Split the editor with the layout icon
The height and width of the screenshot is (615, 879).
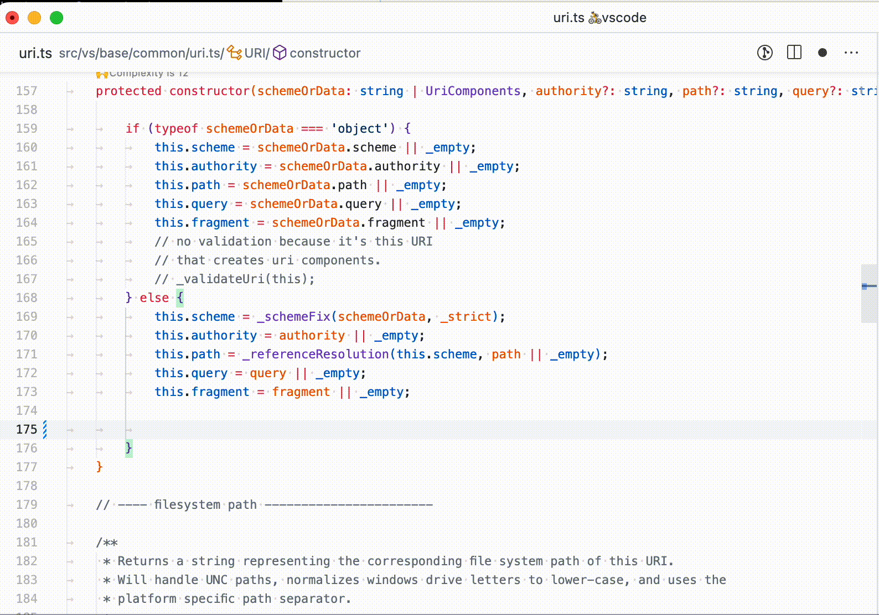click(794, 53)
